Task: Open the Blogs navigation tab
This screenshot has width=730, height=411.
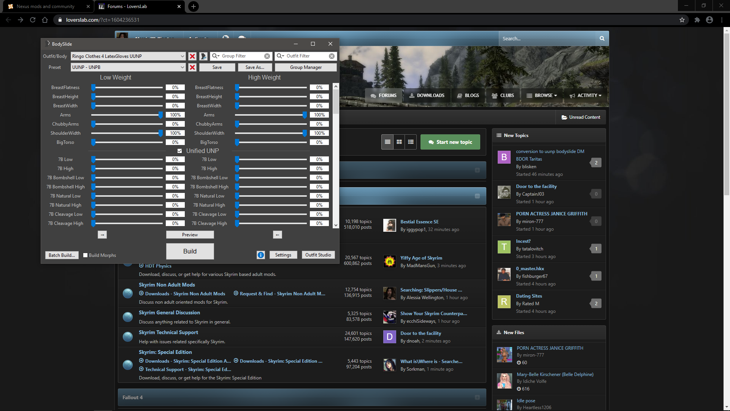Action: pyautogui.click(x=468, y=96)
